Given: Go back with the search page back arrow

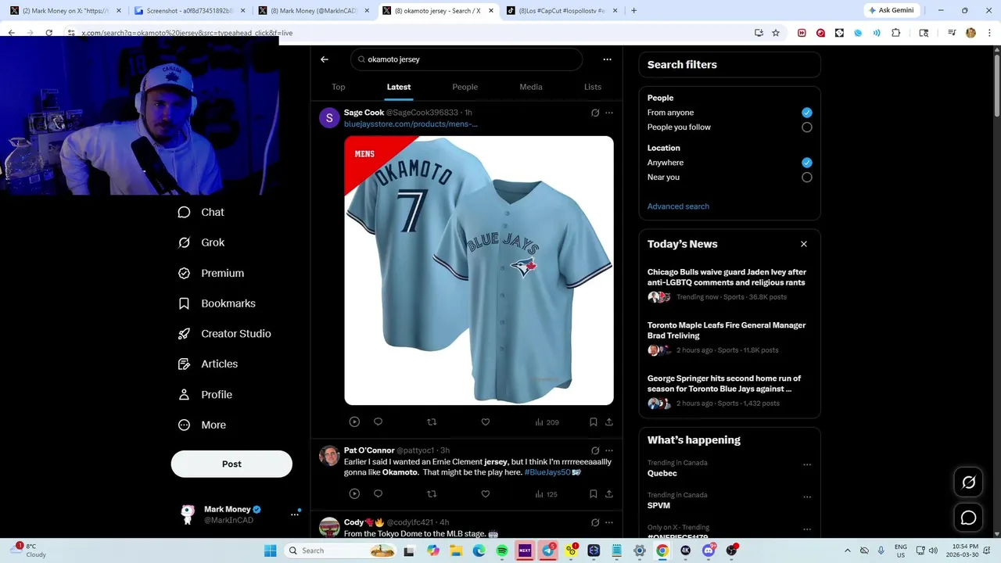Looking at the screenshot, I should pyautogui.click(x=325, y=59).
